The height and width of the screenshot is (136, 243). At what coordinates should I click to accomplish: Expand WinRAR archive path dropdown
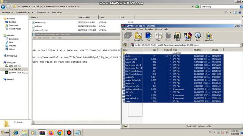pyautogui.click(x=241, y=45)
